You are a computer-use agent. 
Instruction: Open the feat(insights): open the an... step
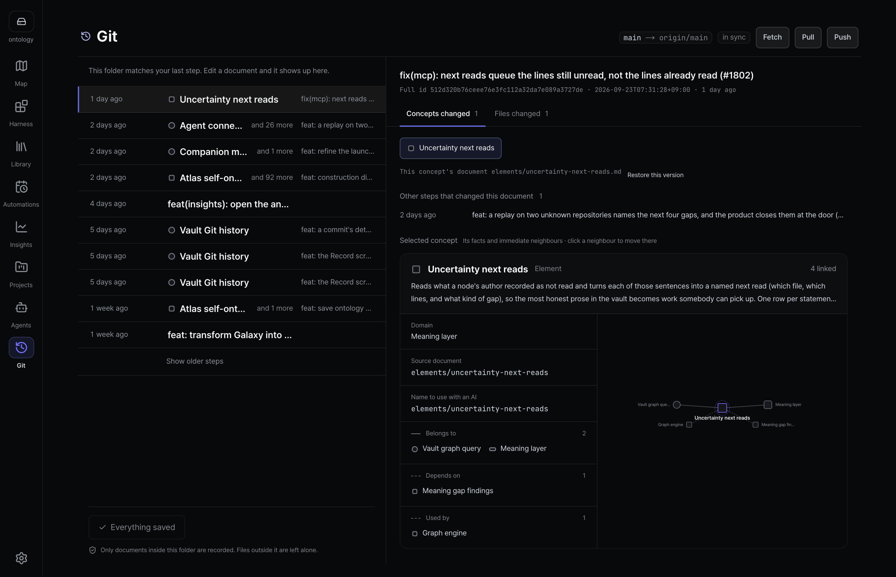(232, 204)
